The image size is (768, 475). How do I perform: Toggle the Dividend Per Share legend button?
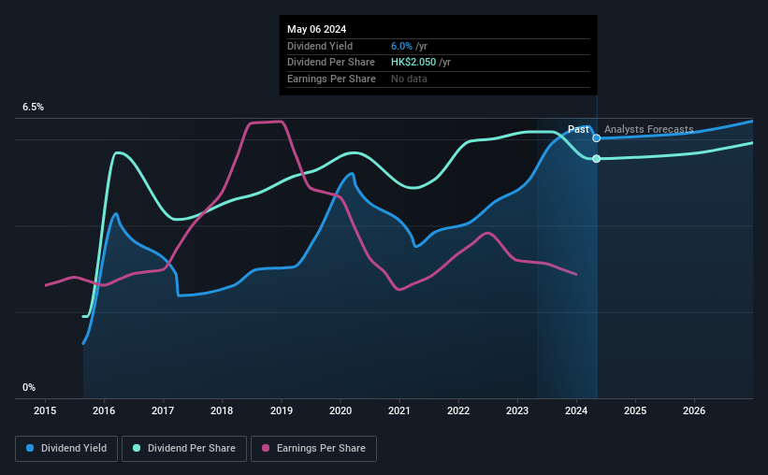(x=184, y=449)
